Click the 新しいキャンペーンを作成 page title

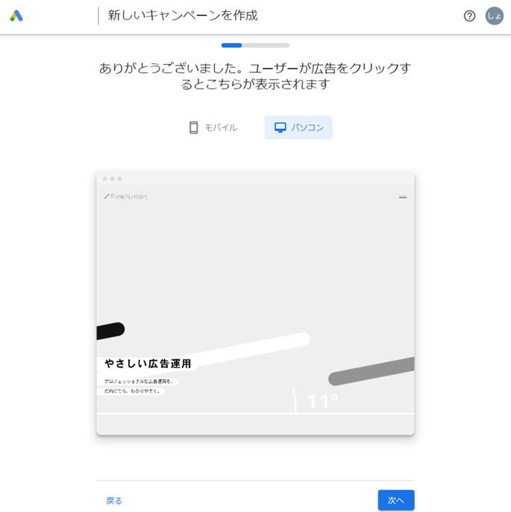tap(183, 16)
